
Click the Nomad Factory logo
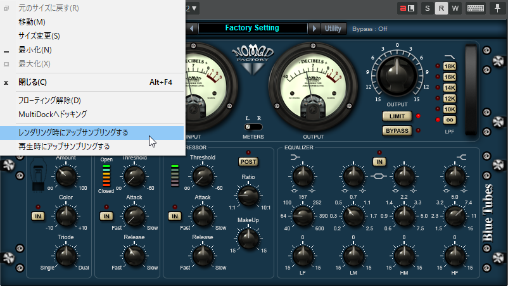(253, 60)
